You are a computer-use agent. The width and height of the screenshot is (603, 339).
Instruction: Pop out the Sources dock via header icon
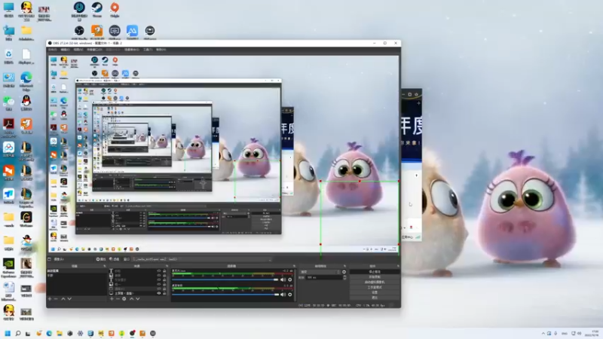[167, 266]
